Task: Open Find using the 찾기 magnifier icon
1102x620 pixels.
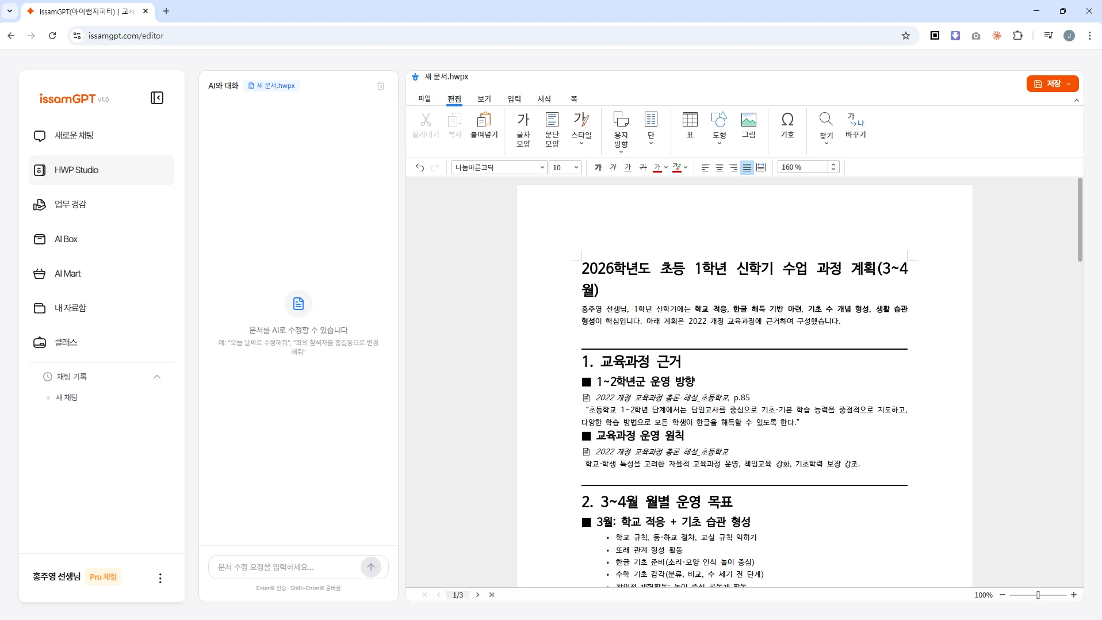Action: 826,125
